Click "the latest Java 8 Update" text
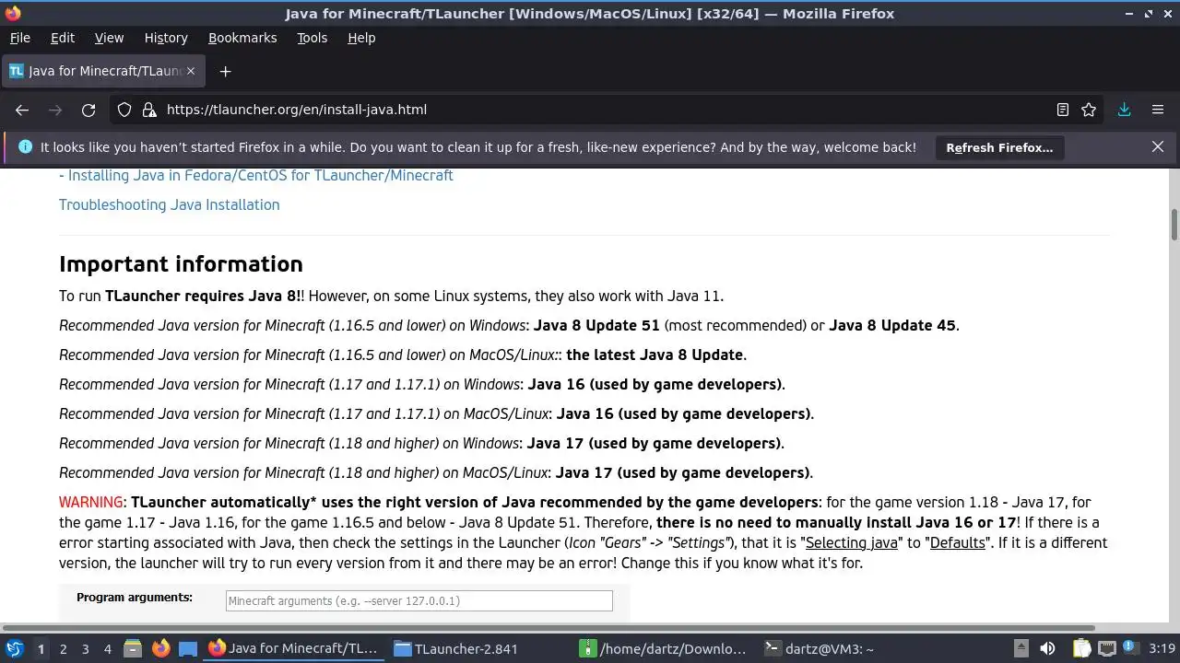Viewport: 1180px width, 663px height. click(x=655, y=355)
